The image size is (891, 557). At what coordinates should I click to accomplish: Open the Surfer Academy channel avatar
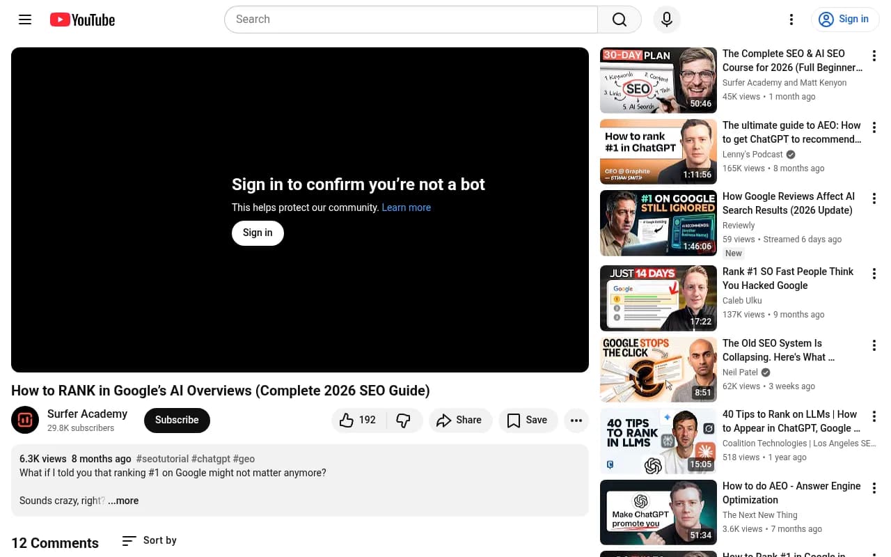[25, 420]
